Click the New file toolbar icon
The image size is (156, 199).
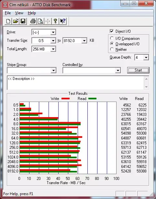[x=8, y=21]
